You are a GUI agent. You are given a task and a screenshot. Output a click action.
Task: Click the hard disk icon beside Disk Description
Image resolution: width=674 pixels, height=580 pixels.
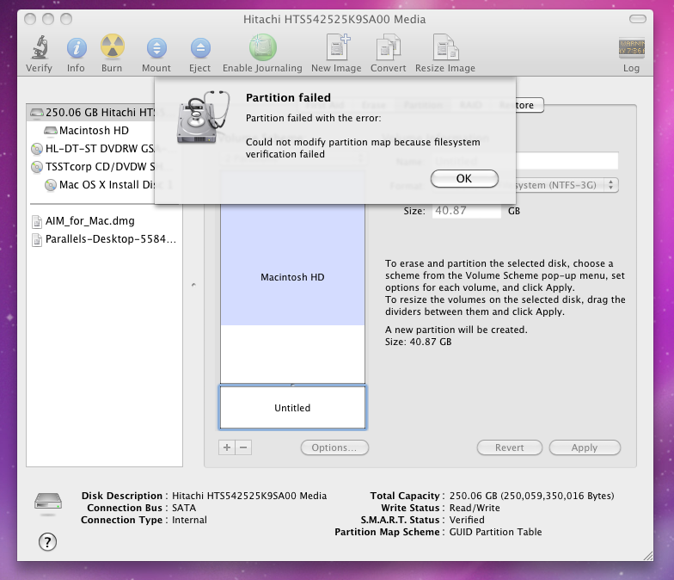[48, 503]
